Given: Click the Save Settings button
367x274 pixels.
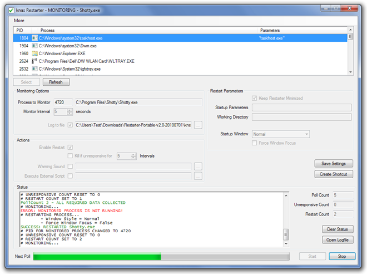Looking at the screenshot, I should pos(334,164).
